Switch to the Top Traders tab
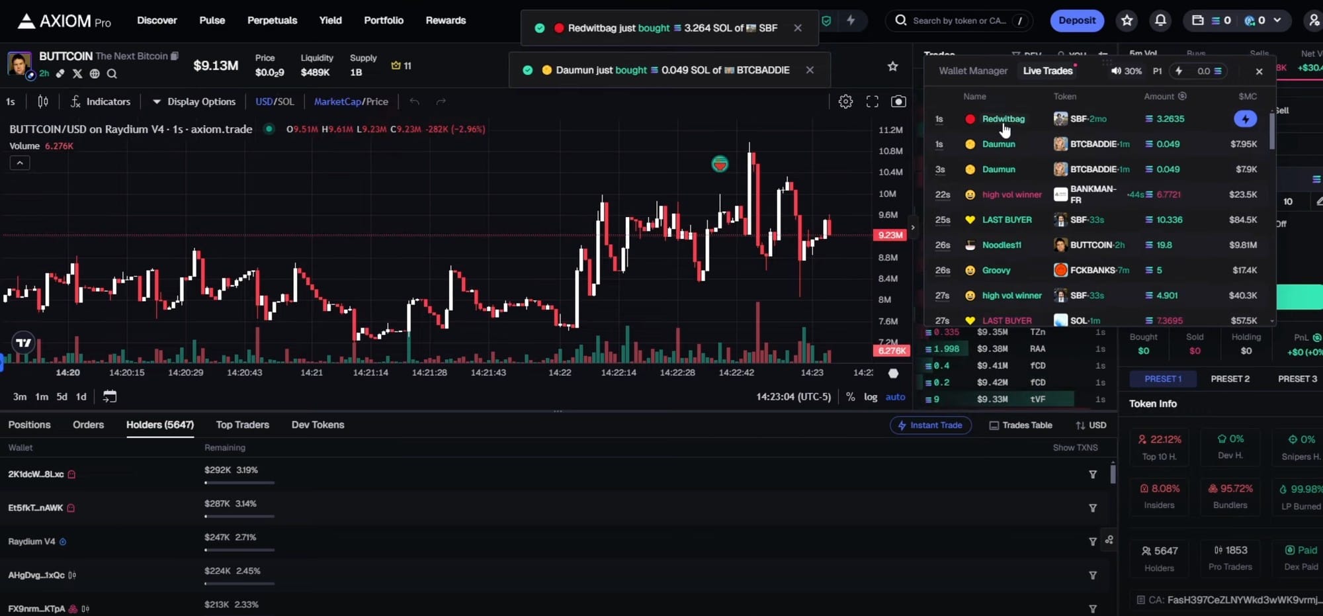This screenshot has height=616, width=1323. [x=242, y=424]
